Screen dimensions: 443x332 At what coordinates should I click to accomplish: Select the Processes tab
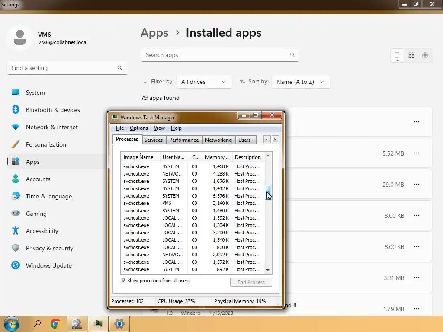tap(127, 139)
